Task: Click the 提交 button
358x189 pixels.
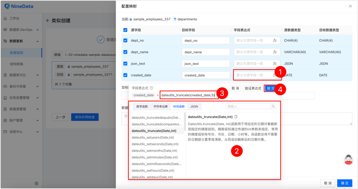Action: 271,88
